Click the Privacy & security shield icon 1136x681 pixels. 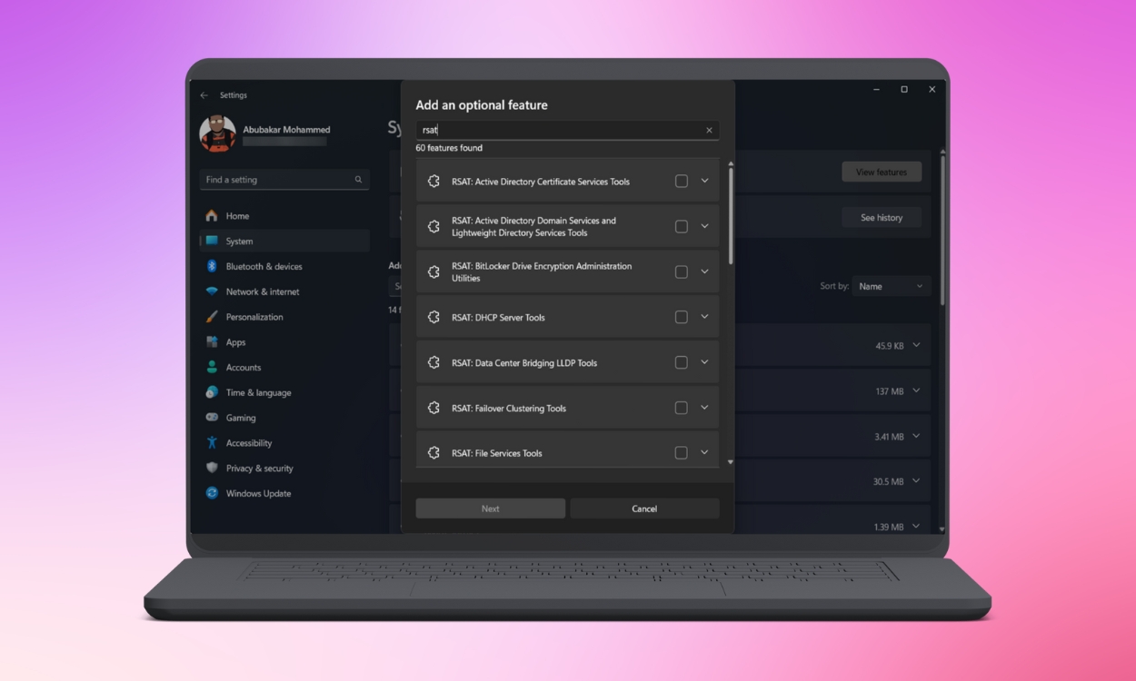coord(212,469)
